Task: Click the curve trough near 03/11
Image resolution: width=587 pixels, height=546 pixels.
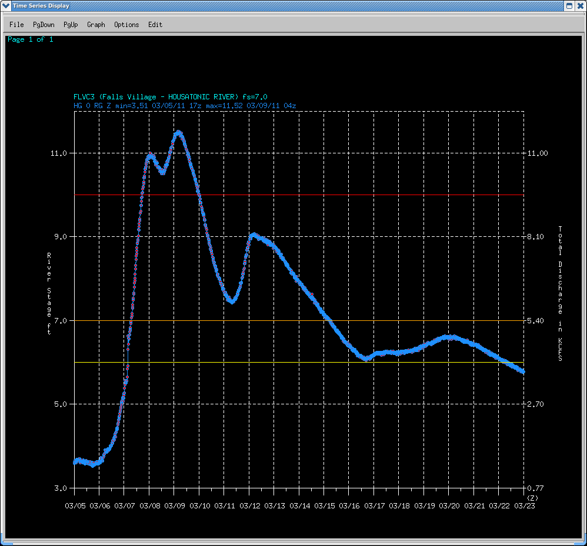Action: 232,302
